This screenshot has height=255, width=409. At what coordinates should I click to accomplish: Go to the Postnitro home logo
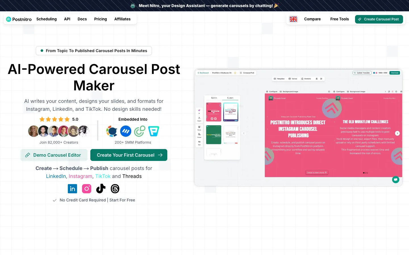19,19
